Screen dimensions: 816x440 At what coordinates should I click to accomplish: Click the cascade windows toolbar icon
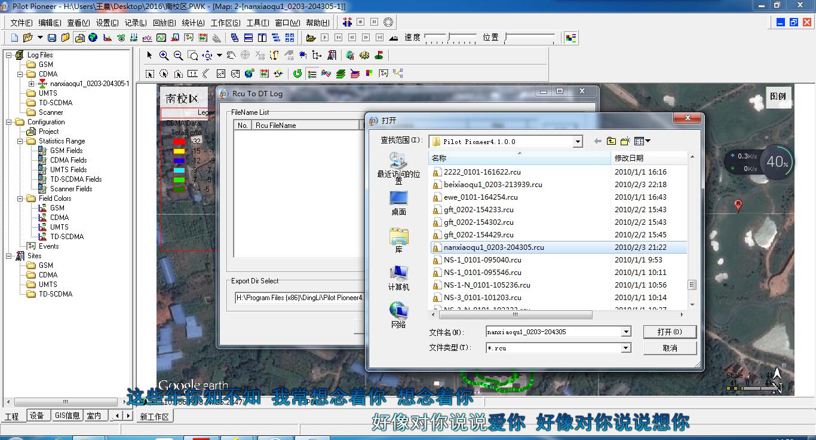click(x=235, y=38)
